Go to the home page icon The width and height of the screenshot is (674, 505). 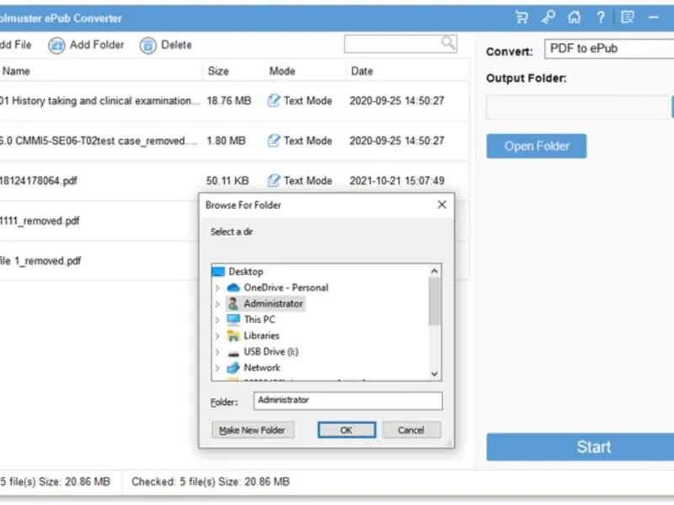(x=575, y=18)
